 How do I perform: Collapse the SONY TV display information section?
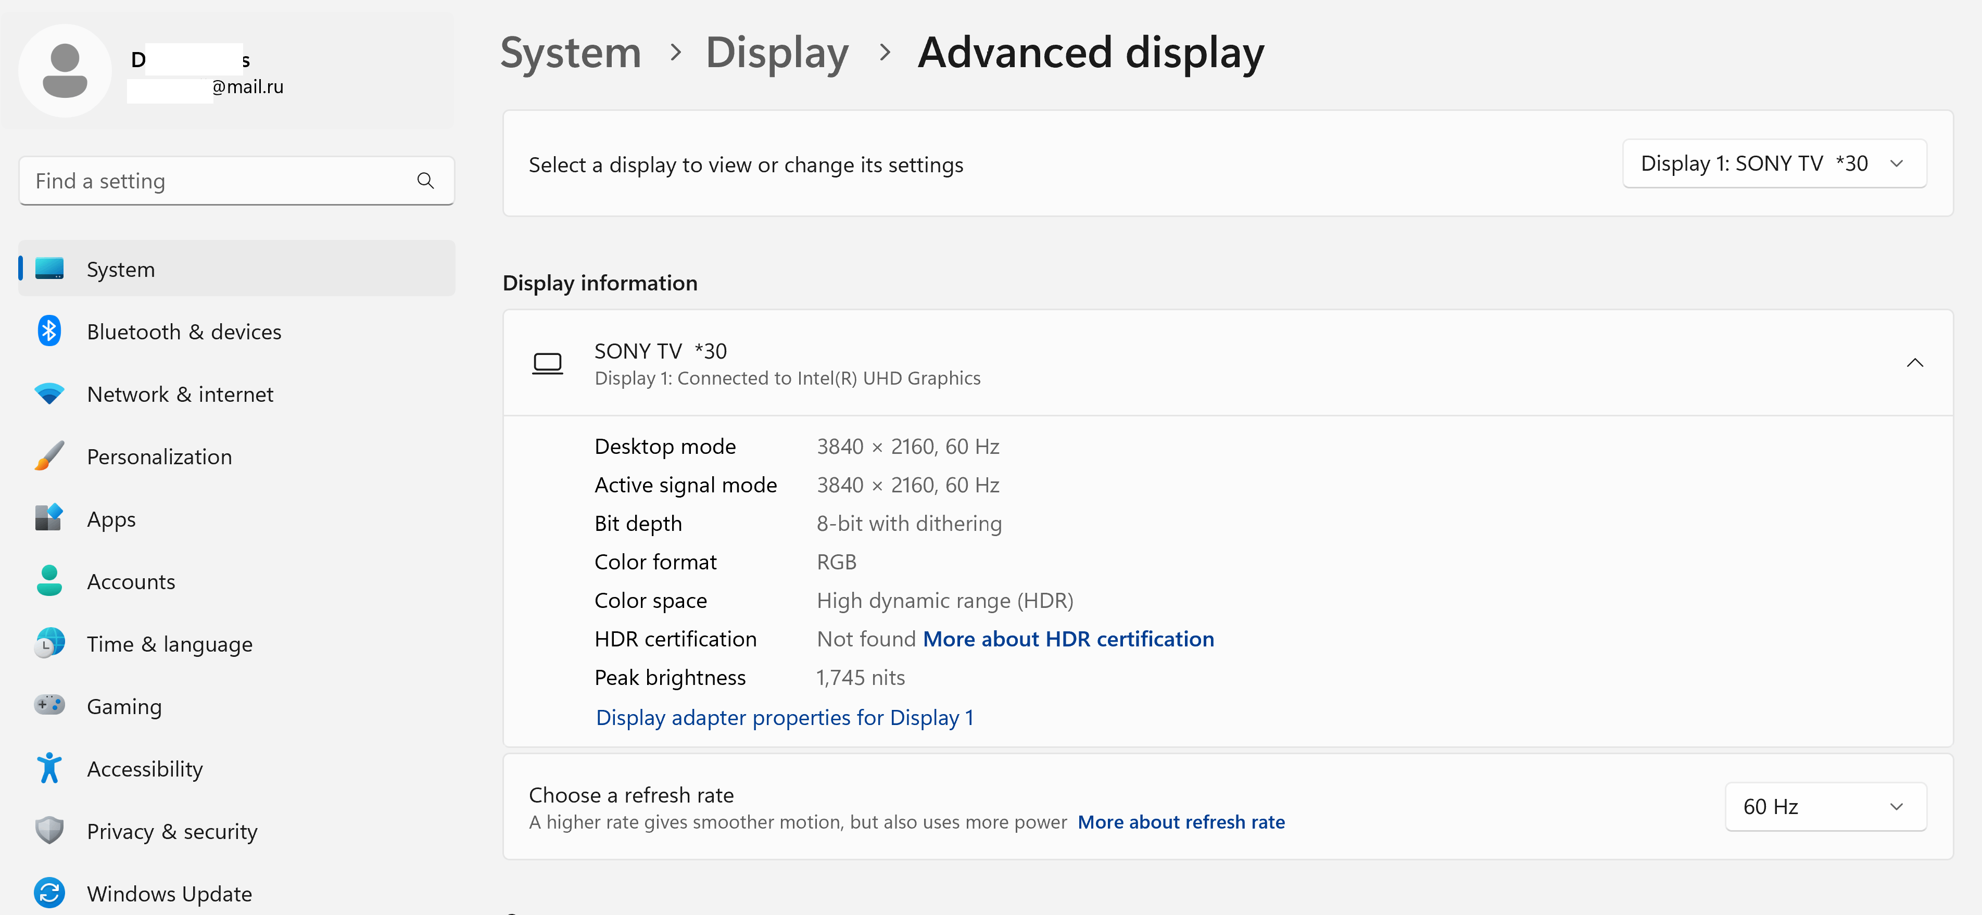click(x=1914, y=363)
